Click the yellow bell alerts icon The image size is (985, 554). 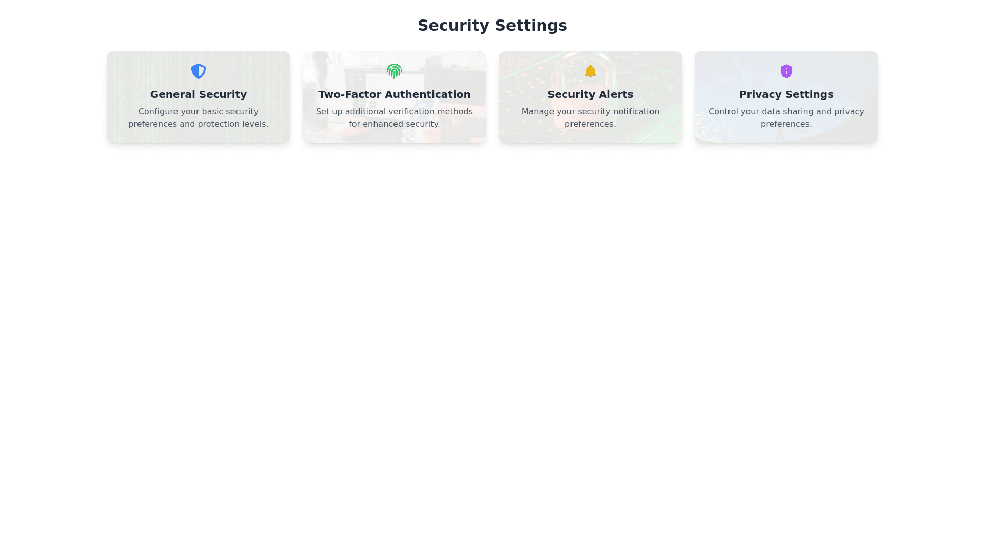click(x=590, y=71)
